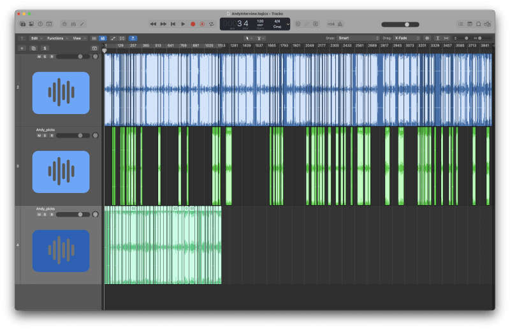This screenshot has width=510, height=330.
Task: Adjust the master volume slider
Action: click(400, 24)
